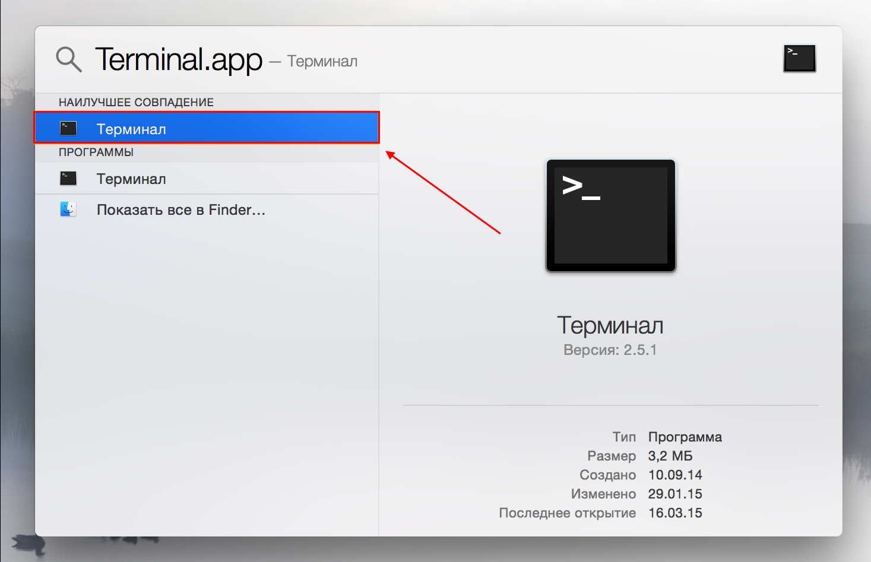This screenshot has height=562, width=871.
Task: Select the Terminal icon next to best match
Action: tap(68, 128)
